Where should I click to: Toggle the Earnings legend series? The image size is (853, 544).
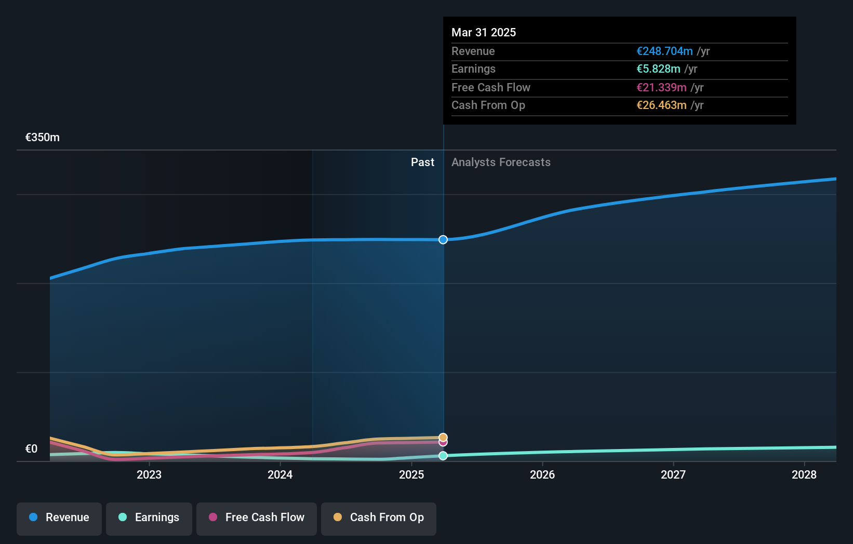[149, 519]
